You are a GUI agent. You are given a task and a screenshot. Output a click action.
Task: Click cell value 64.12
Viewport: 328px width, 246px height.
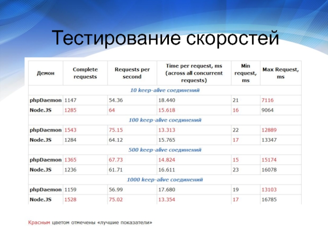(x=116, y=140)
